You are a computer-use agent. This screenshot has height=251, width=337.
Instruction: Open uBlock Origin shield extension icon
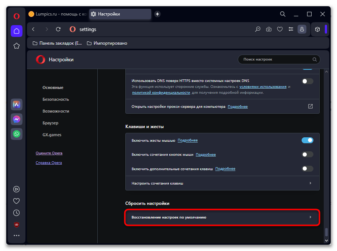point(17,224)
